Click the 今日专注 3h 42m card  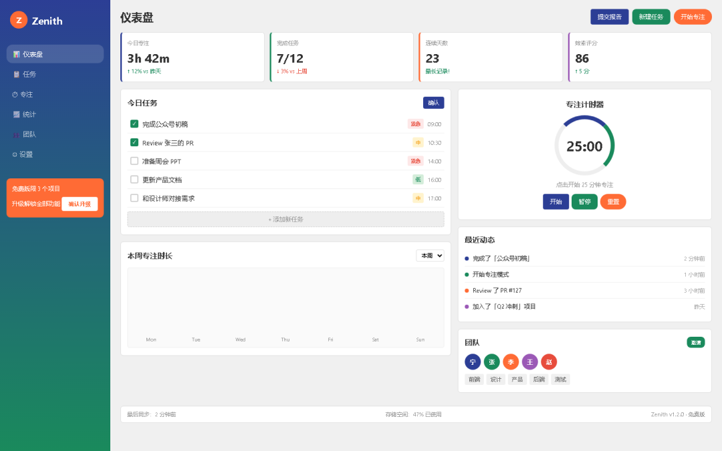pyautogui.click(x=193, y=57)
